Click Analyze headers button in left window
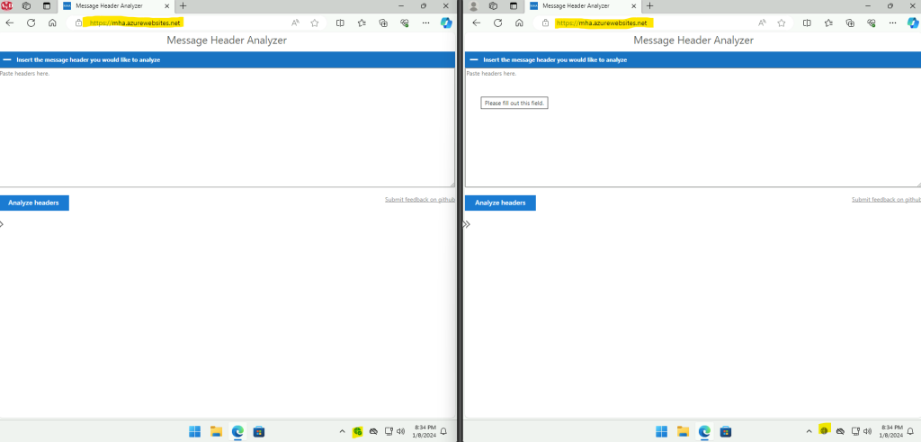Viewport: 921px width, 442px height. pos(34,203)
